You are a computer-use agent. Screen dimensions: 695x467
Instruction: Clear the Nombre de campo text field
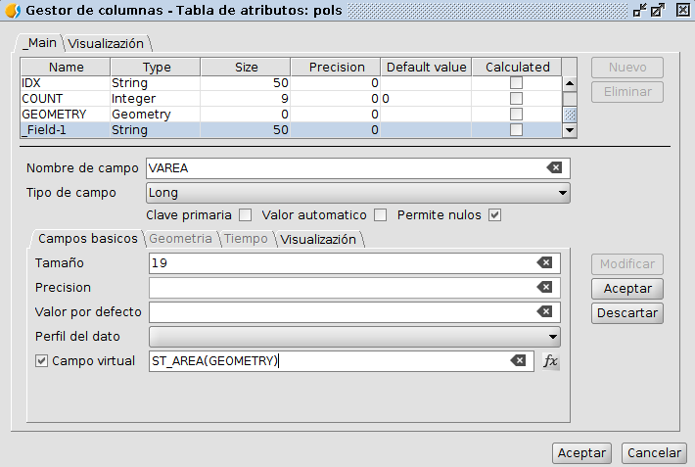(554, 168)
